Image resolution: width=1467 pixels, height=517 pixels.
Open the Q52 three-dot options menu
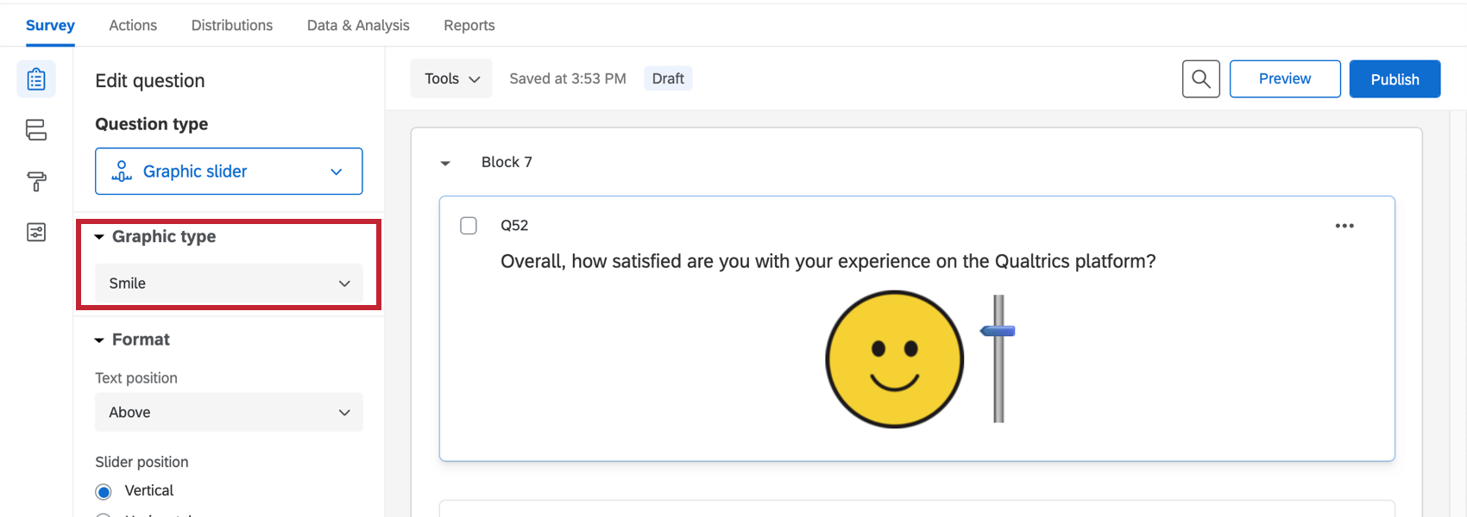pos(1344,226)
